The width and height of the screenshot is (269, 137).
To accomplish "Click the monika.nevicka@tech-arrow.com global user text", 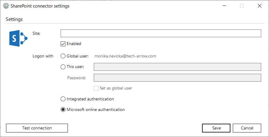I will [x=125, y=56].
